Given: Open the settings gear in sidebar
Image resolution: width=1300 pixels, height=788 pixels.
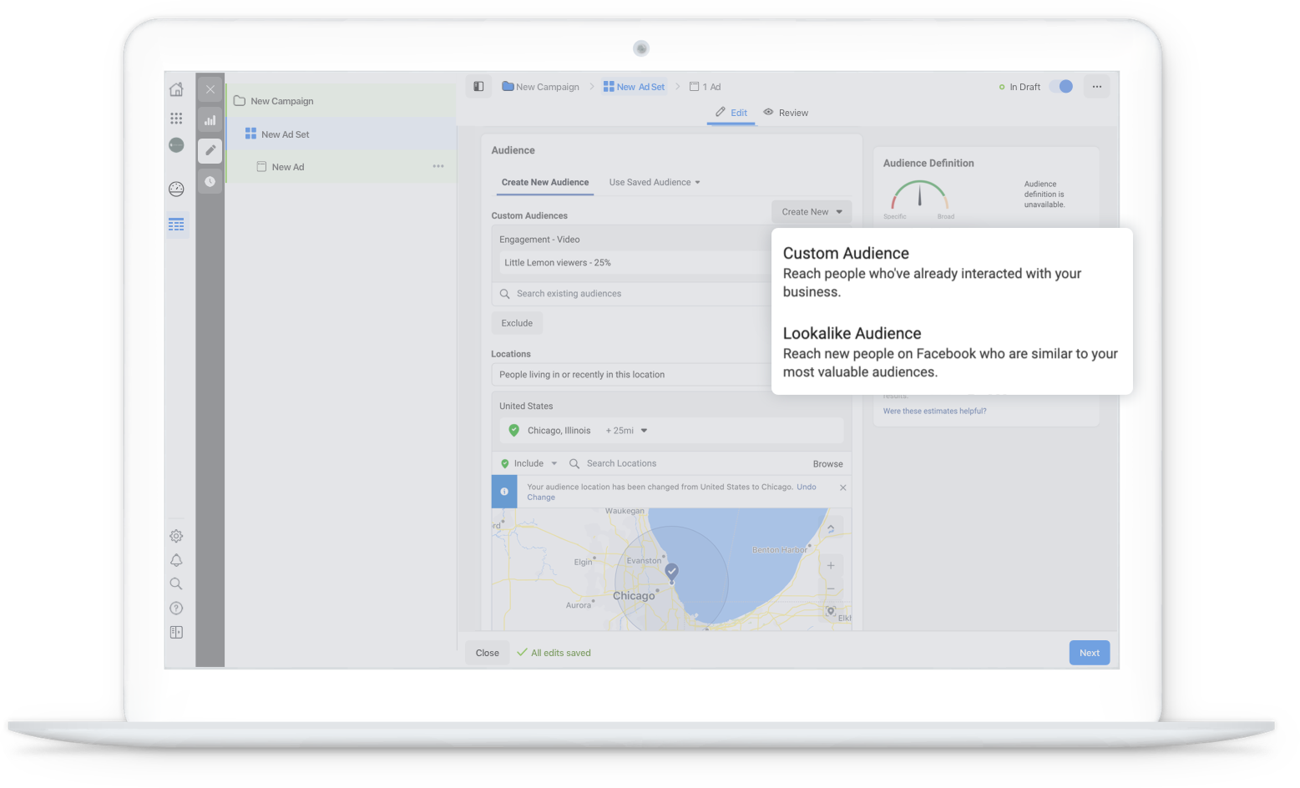Looking at the screenshot, I should (176, 536).
